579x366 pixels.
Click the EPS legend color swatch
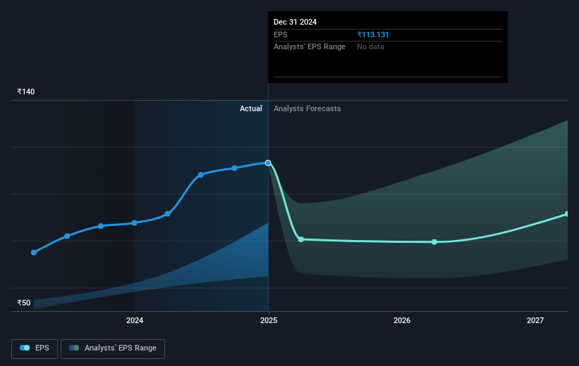pos(25,348)
